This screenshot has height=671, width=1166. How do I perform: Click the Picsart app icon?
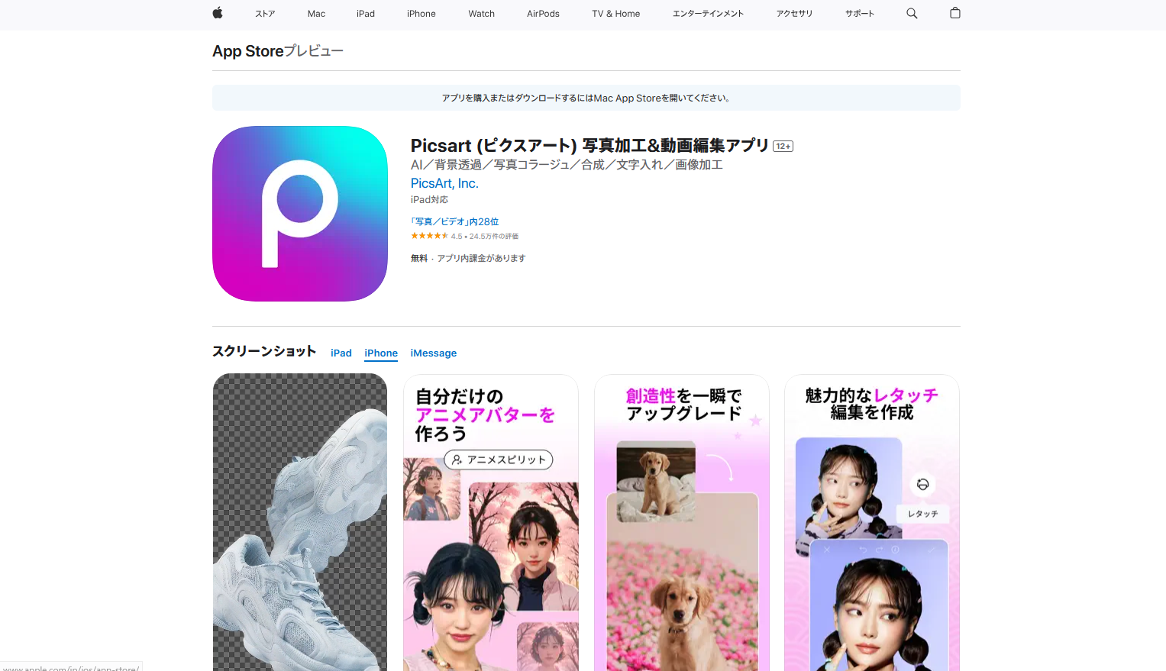click(x=299, y=214)
